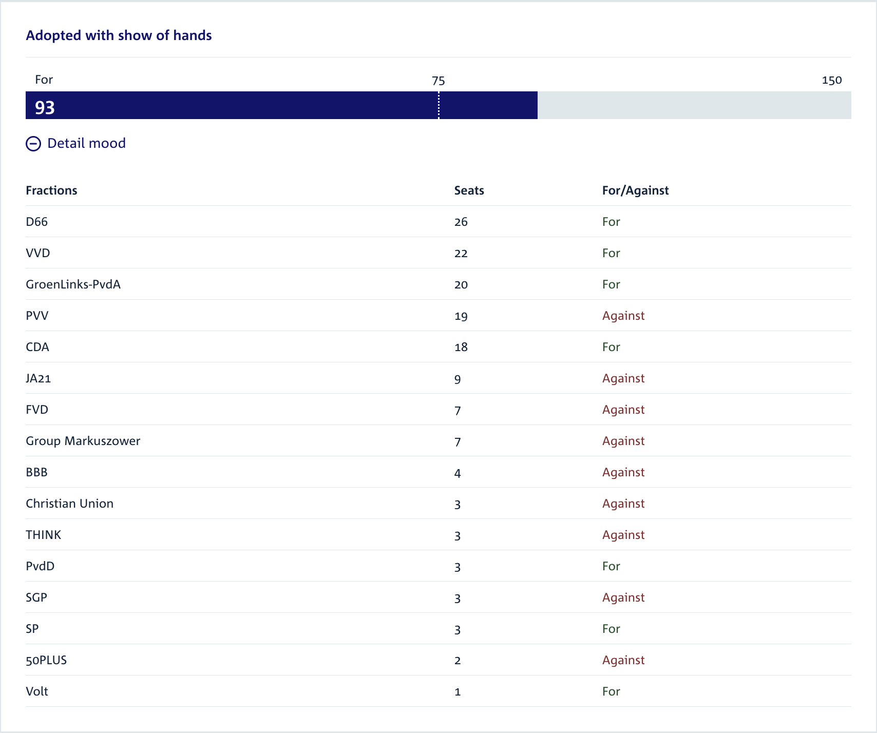Viewport: 877px width, 733px height.
Task: Select the D66 fraction row
Action: pos(36,221)
